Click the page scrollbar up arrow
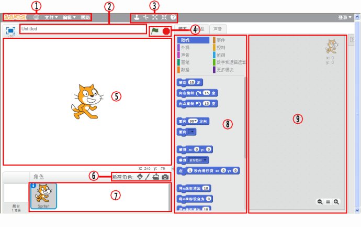361x227 pixels. [x=357, y=17]
